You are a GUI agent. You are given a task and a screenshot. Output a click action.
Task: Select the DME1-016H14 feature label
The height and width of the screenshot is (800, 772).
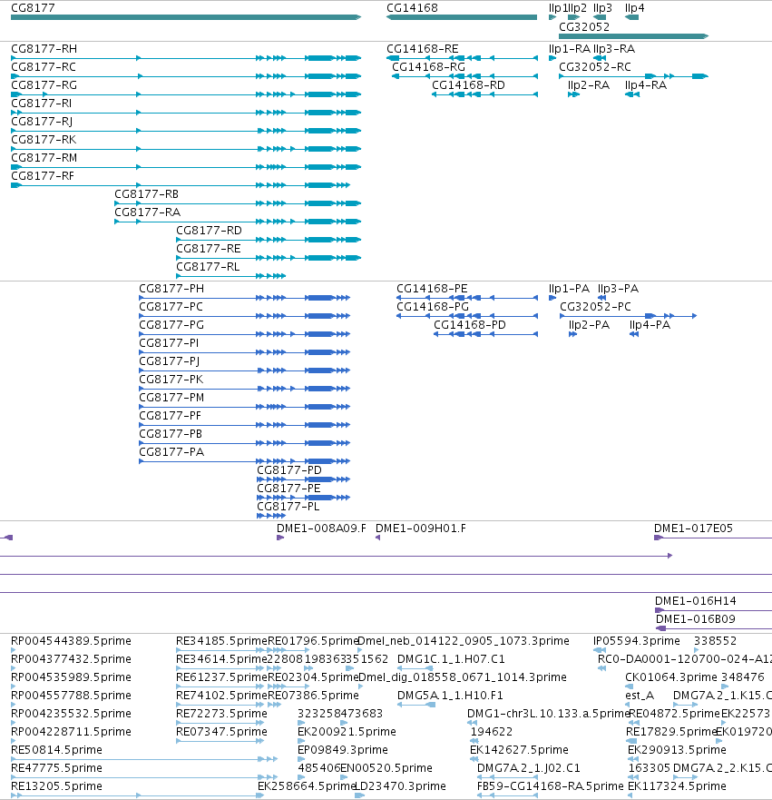click(x=696, y=601)
